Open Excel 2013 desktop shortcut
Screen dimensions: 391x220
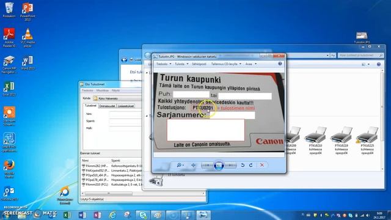(x=9, y=89)
